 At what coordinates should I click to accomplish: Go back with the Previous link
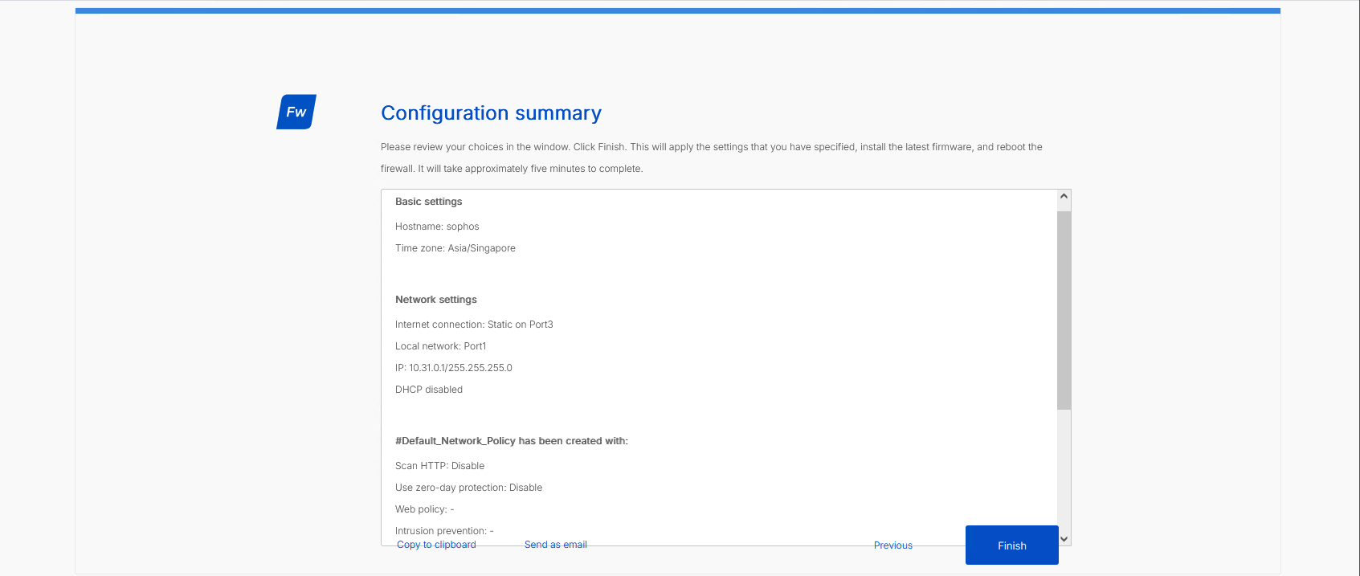point(893,545)
